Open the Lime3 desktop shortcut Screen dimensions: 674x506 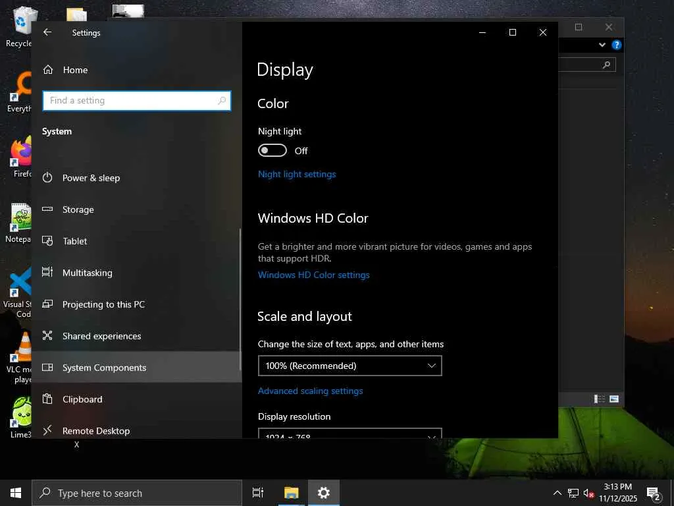coord(20,417)
